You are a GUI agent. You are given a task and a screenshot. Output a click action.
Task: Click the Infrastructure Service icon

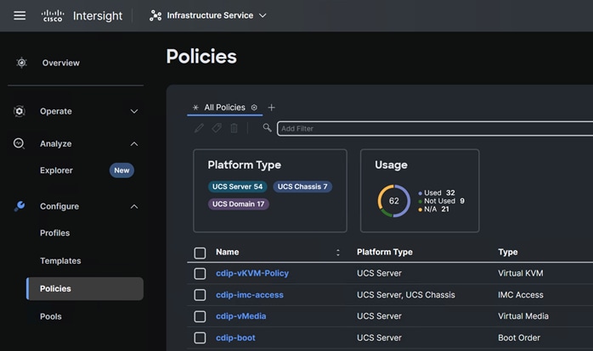pyautogui.click(x=155, y=15)
